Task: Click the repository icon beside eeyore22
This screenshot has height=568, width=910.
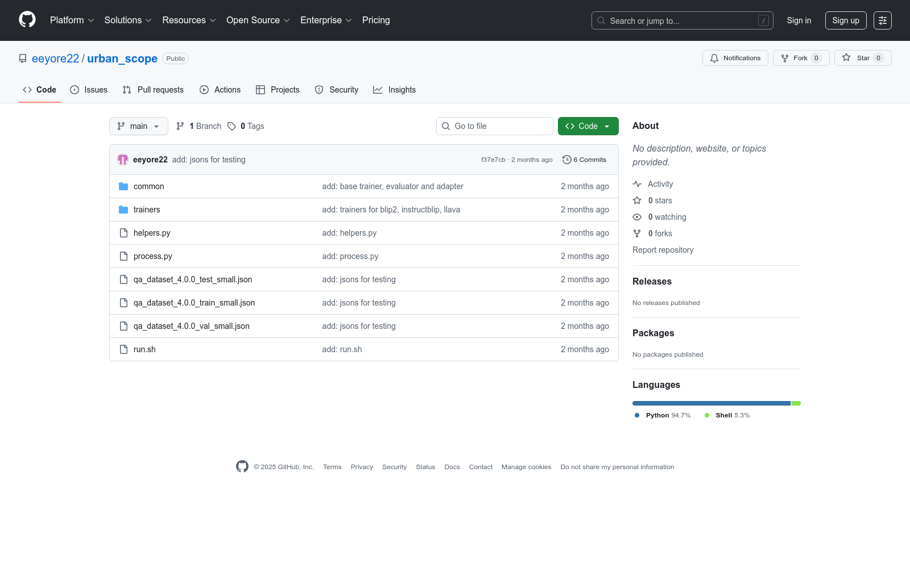Action: tap(23, 59)
